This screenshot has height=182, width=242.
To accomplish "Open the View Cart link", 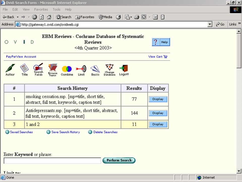I will pyautogui.click(x=158, y=57).
